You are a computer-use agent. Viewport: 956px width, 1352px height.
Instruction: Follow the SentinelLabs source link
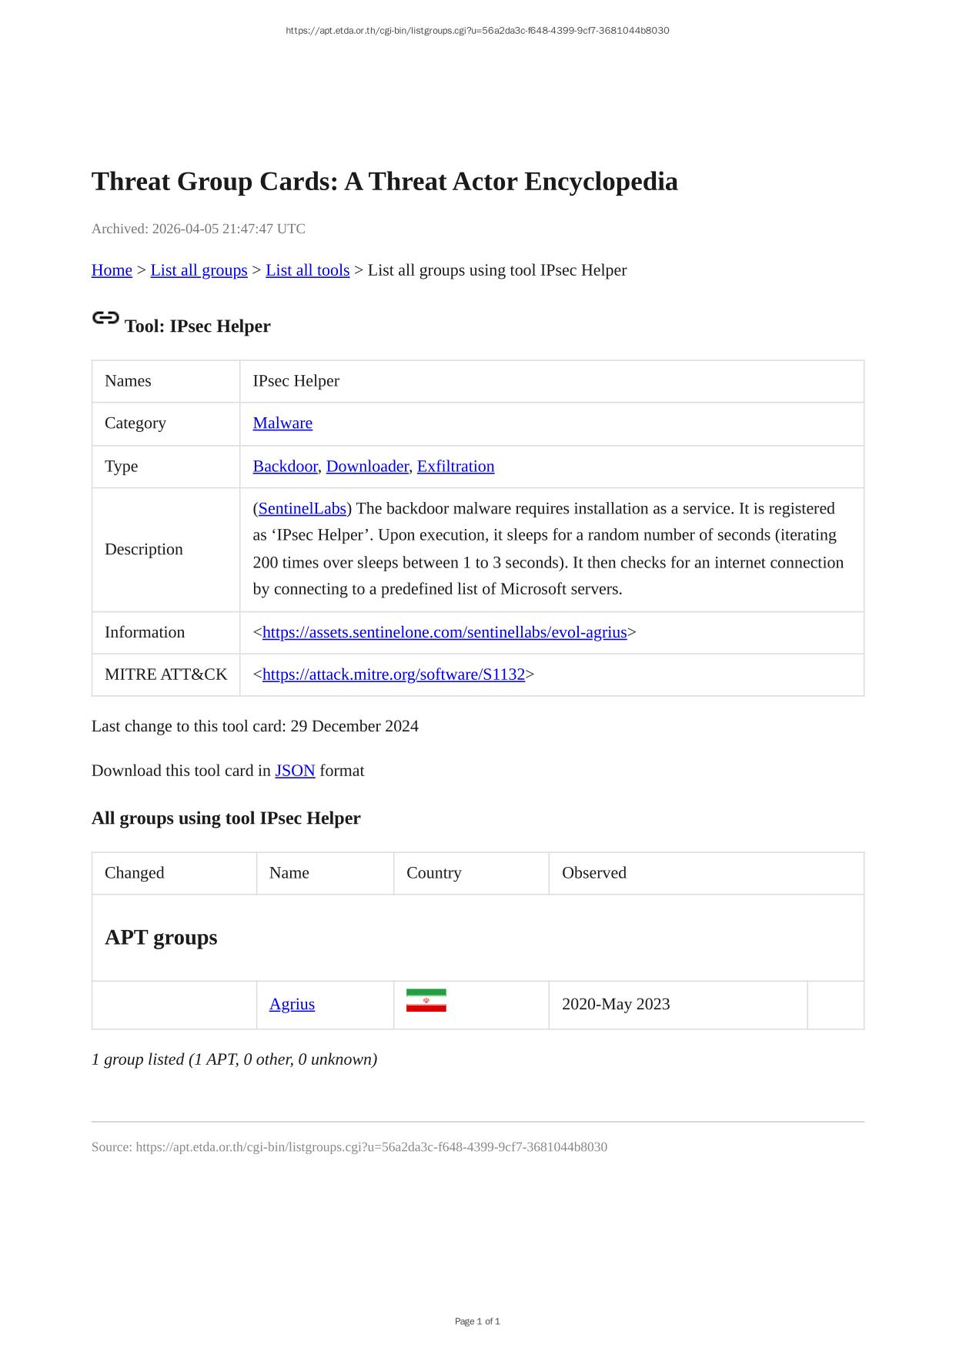[303, 509]
